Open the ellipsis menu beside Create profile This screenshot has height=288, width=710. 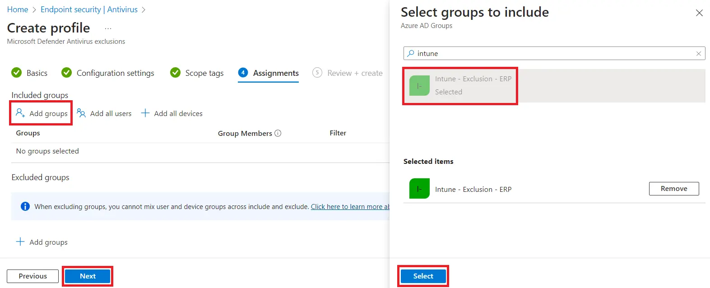[108, 28]
